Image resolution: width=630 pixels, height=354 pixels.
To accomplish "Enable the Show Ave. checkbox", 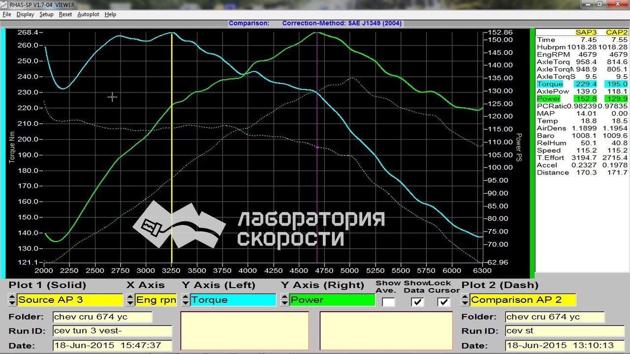I will [388, 302].
